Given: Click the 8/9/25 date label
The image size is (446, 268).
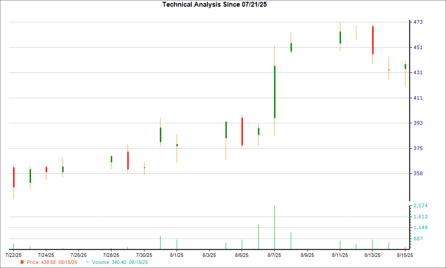Looking at the screenshot, I should (307, 255).
